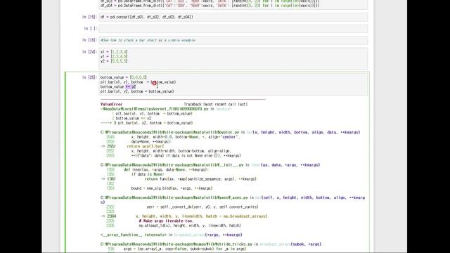450x253 pixels.
Task: Click the -> 2651 return gca().bar( line
Action: click(132, 146)
